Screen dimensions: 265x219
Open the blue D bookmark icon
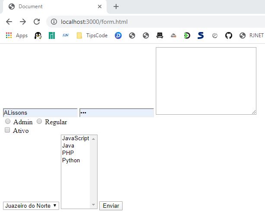point(118,35)
